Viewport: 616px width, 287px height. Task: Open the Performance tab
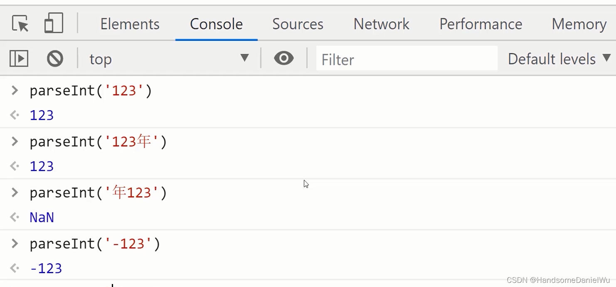coord(480,24)
